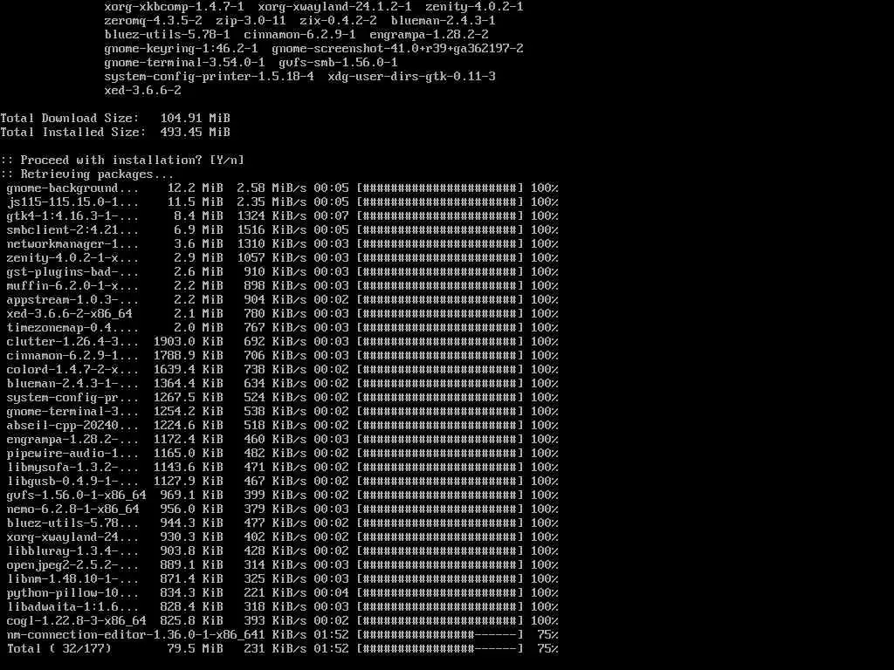Click system-config-printer-1.5.18-4 in package list
This screenshot has height=670, width=894.
tap(209, 77)
